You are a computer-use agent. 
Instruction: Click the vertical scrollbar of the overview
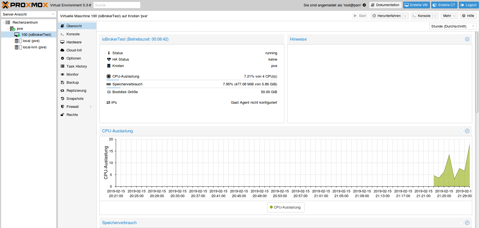click(477, 72)
